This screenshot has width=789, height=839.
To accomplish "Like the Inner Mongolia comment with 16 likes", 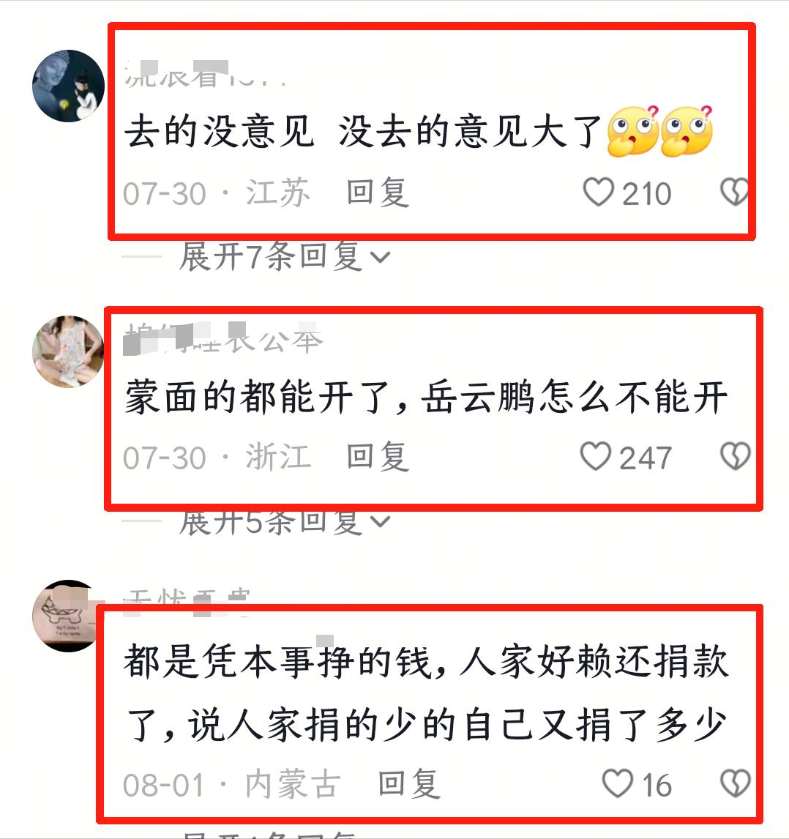I will (x=618, y=784).
